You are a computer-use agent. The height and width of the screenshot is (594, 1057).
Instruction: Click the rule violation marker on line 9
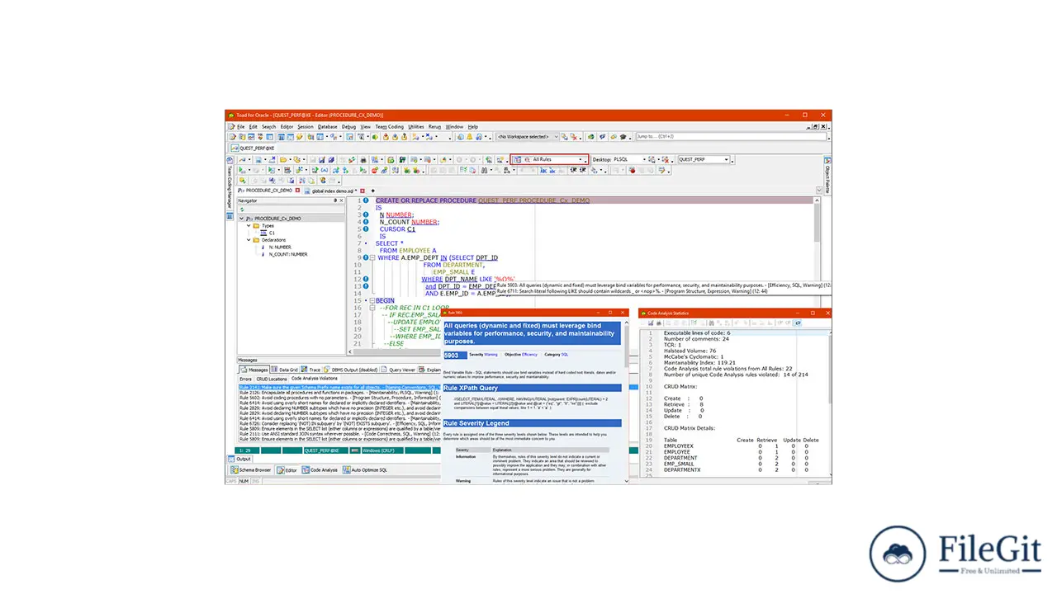click(365, 257)
